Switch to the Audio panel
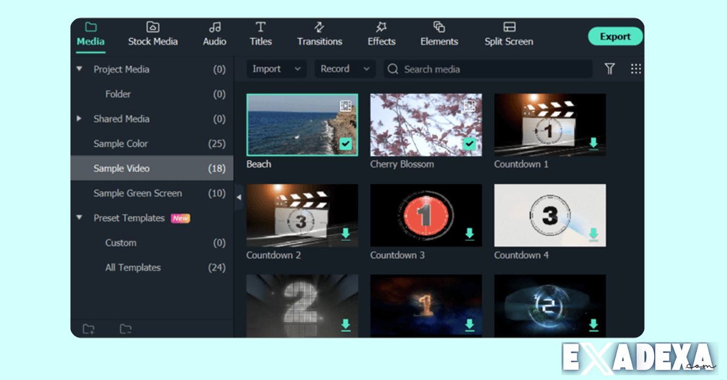Image resolution: width=727 pixels, height=380 pixels. (x=214, y=34)
